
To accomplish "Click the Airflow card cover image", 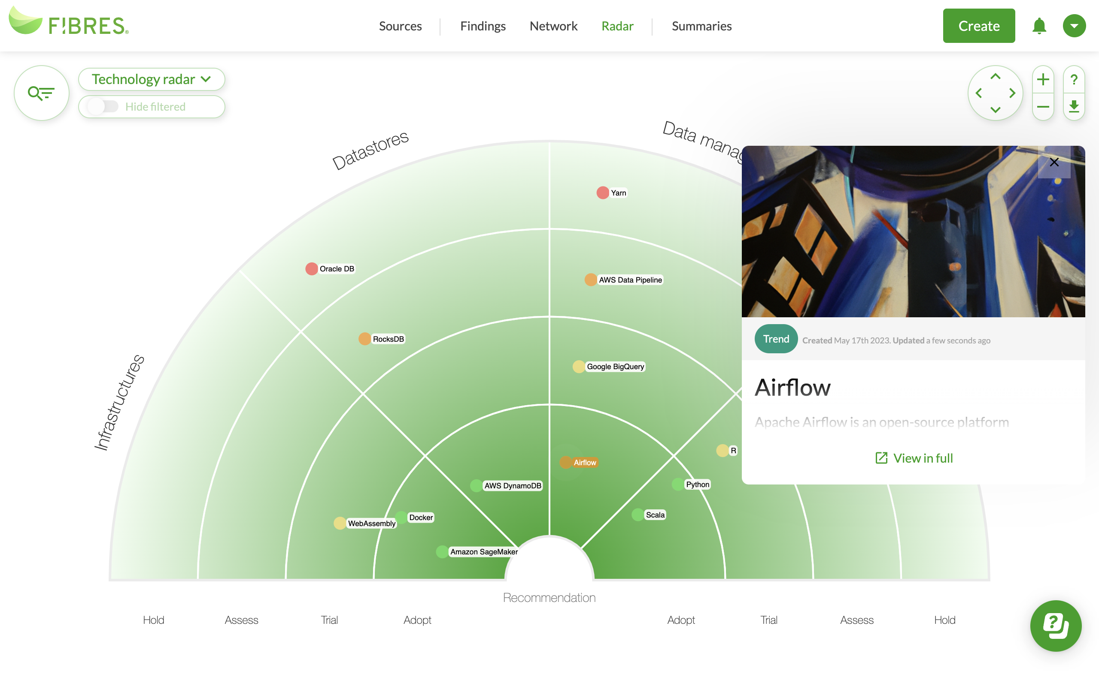I will coord(913,232).
